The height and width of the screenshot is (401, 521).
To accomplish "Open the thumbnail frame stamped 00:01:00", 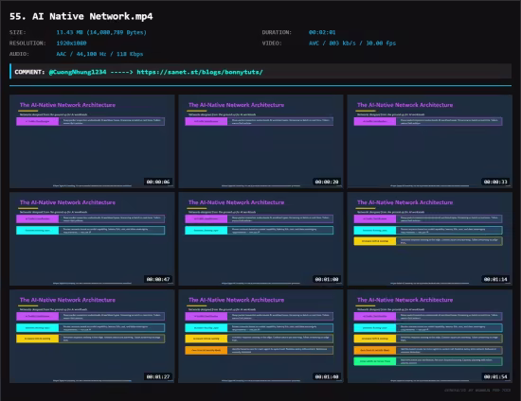I will (260, 239).
